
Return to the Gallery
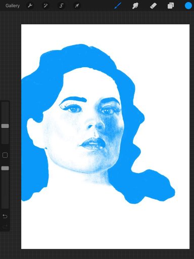(x=13, y=6)
